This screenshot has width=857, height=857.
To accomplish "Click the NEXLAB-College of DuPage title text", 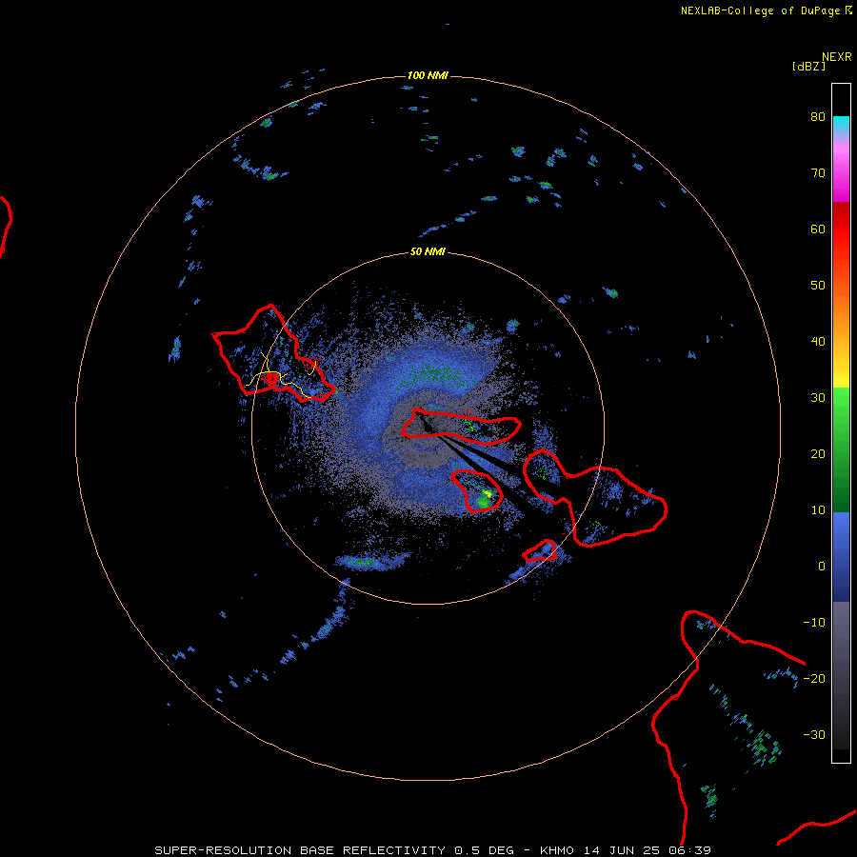I will tap(767, 10).
